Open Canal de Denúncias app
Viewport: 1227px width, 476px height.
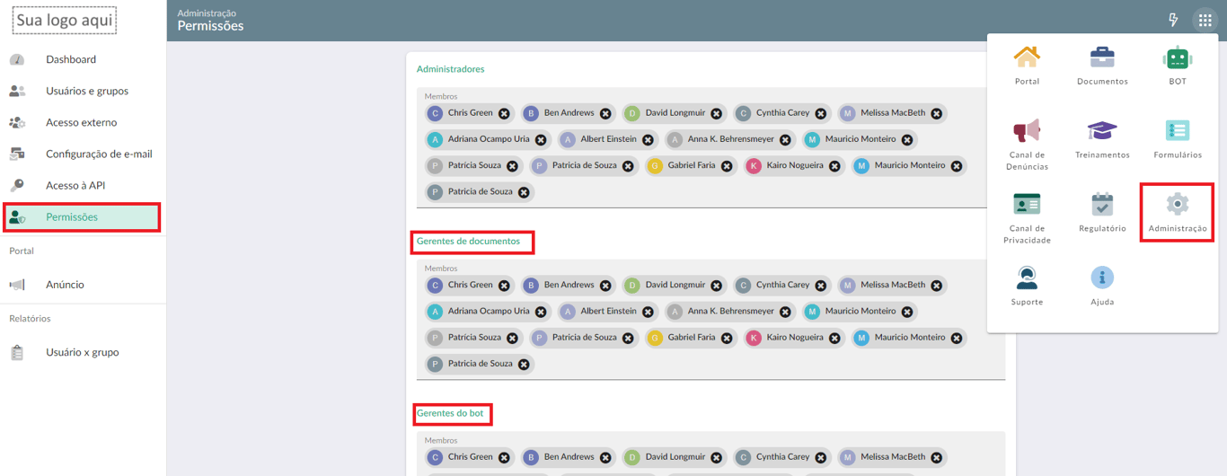[1027, 144]
